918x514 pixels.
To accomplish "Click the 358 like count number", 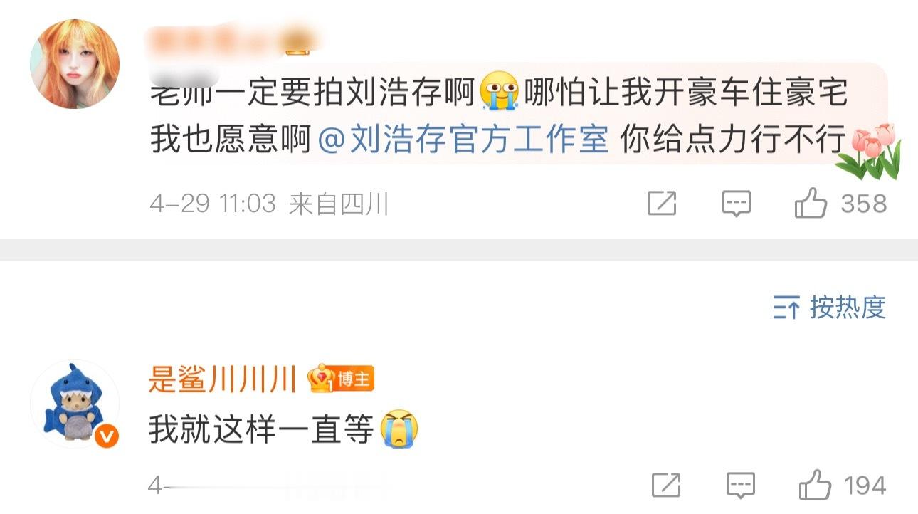I will coord(864,204).
